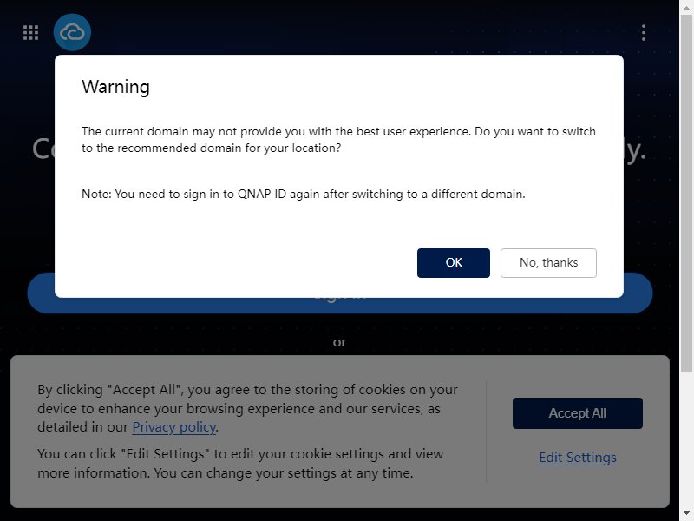Click the Warning dialog title text

pyautogui.click(x=115, y=88)
